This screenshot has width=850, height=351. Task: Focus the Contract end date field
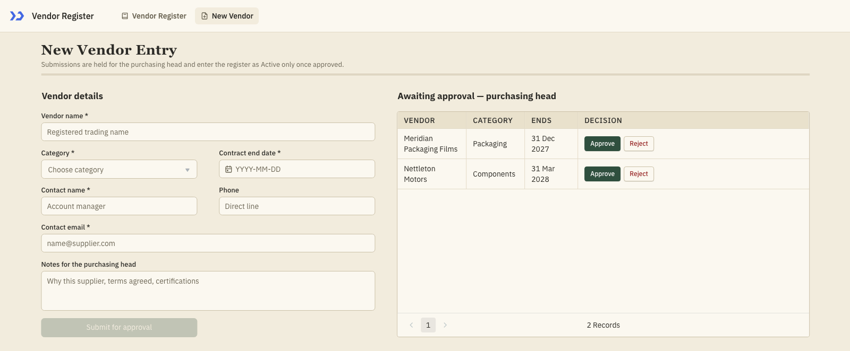coord(297,169)
